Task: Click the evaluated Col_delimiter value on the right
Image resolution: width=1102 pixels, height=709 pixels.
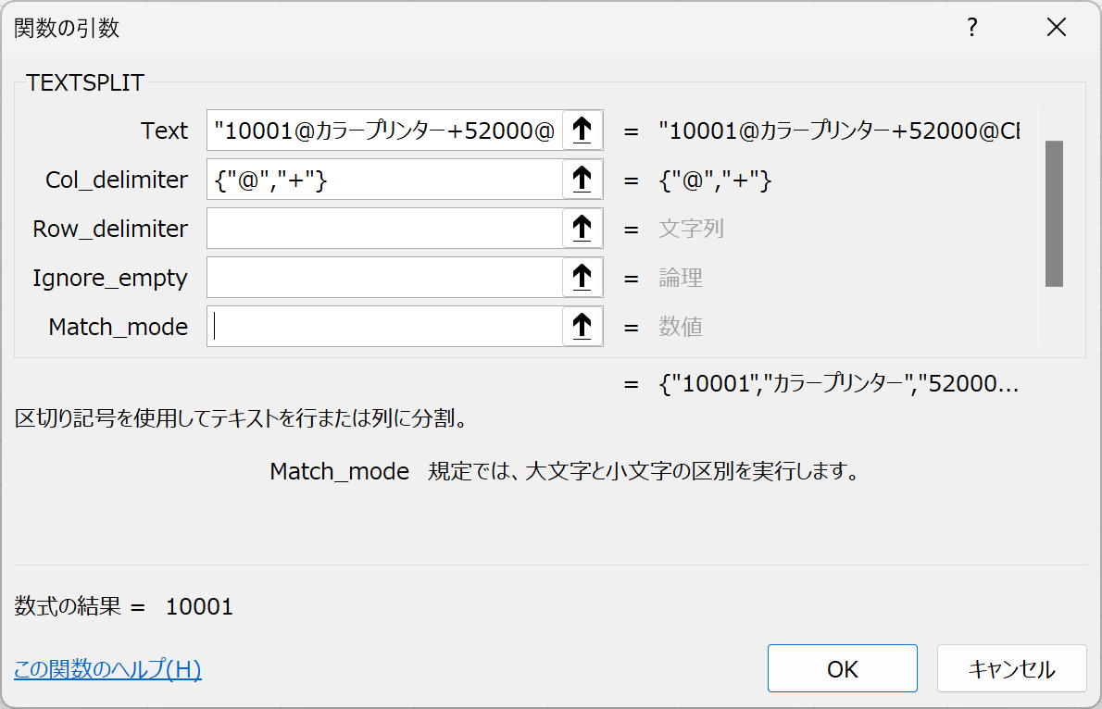Action: coord(716,180)
